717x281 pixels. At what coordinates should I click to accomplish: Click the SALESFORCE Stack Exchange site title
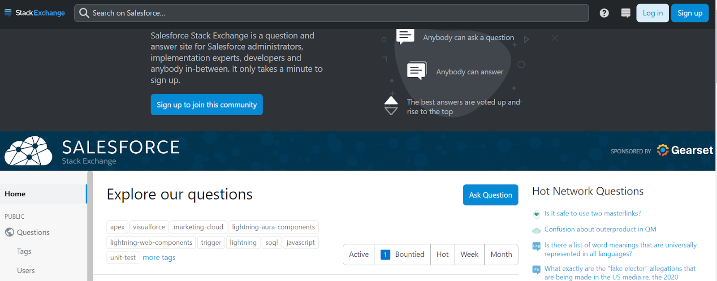(x=121, y=151)
